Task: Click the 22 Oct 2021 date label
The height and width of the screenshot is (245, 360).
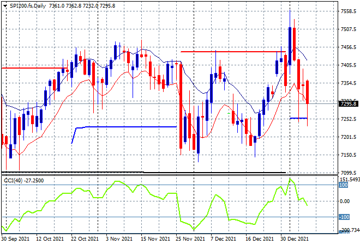Action: tap(85, 239)
